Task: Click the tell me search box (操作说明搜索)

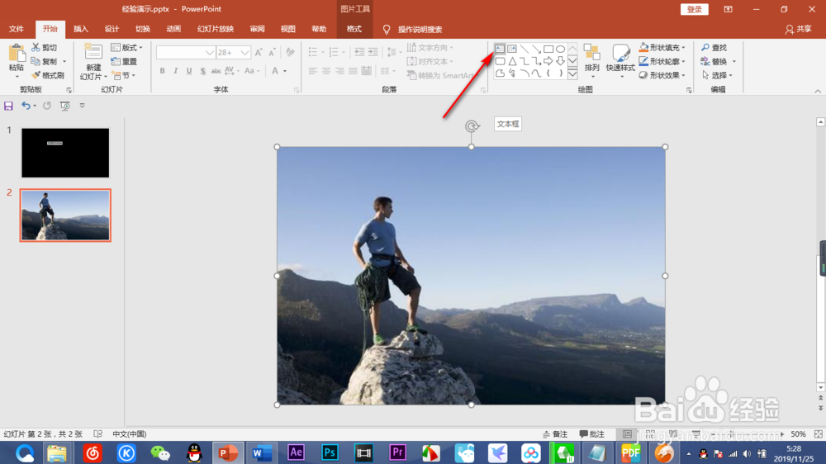Action: (420, 30)
